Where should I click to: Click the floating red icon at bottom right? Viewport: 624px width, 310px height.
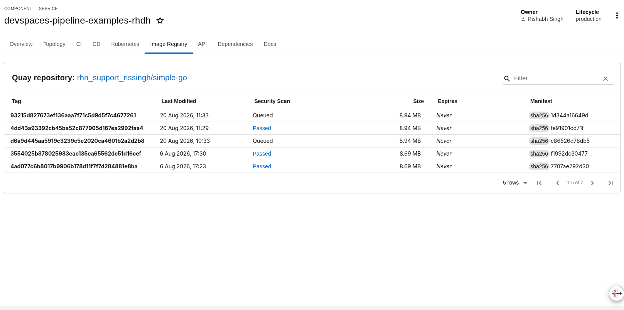tap(616, 293)
